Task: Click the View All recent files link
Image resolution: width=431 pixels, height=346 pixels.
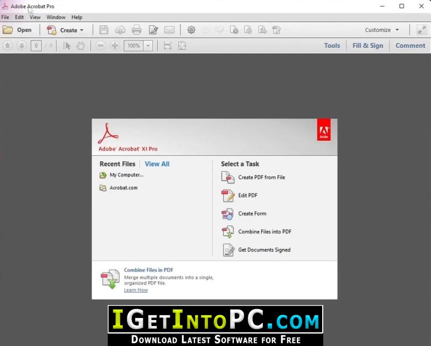Action: (x=157, y=164)
